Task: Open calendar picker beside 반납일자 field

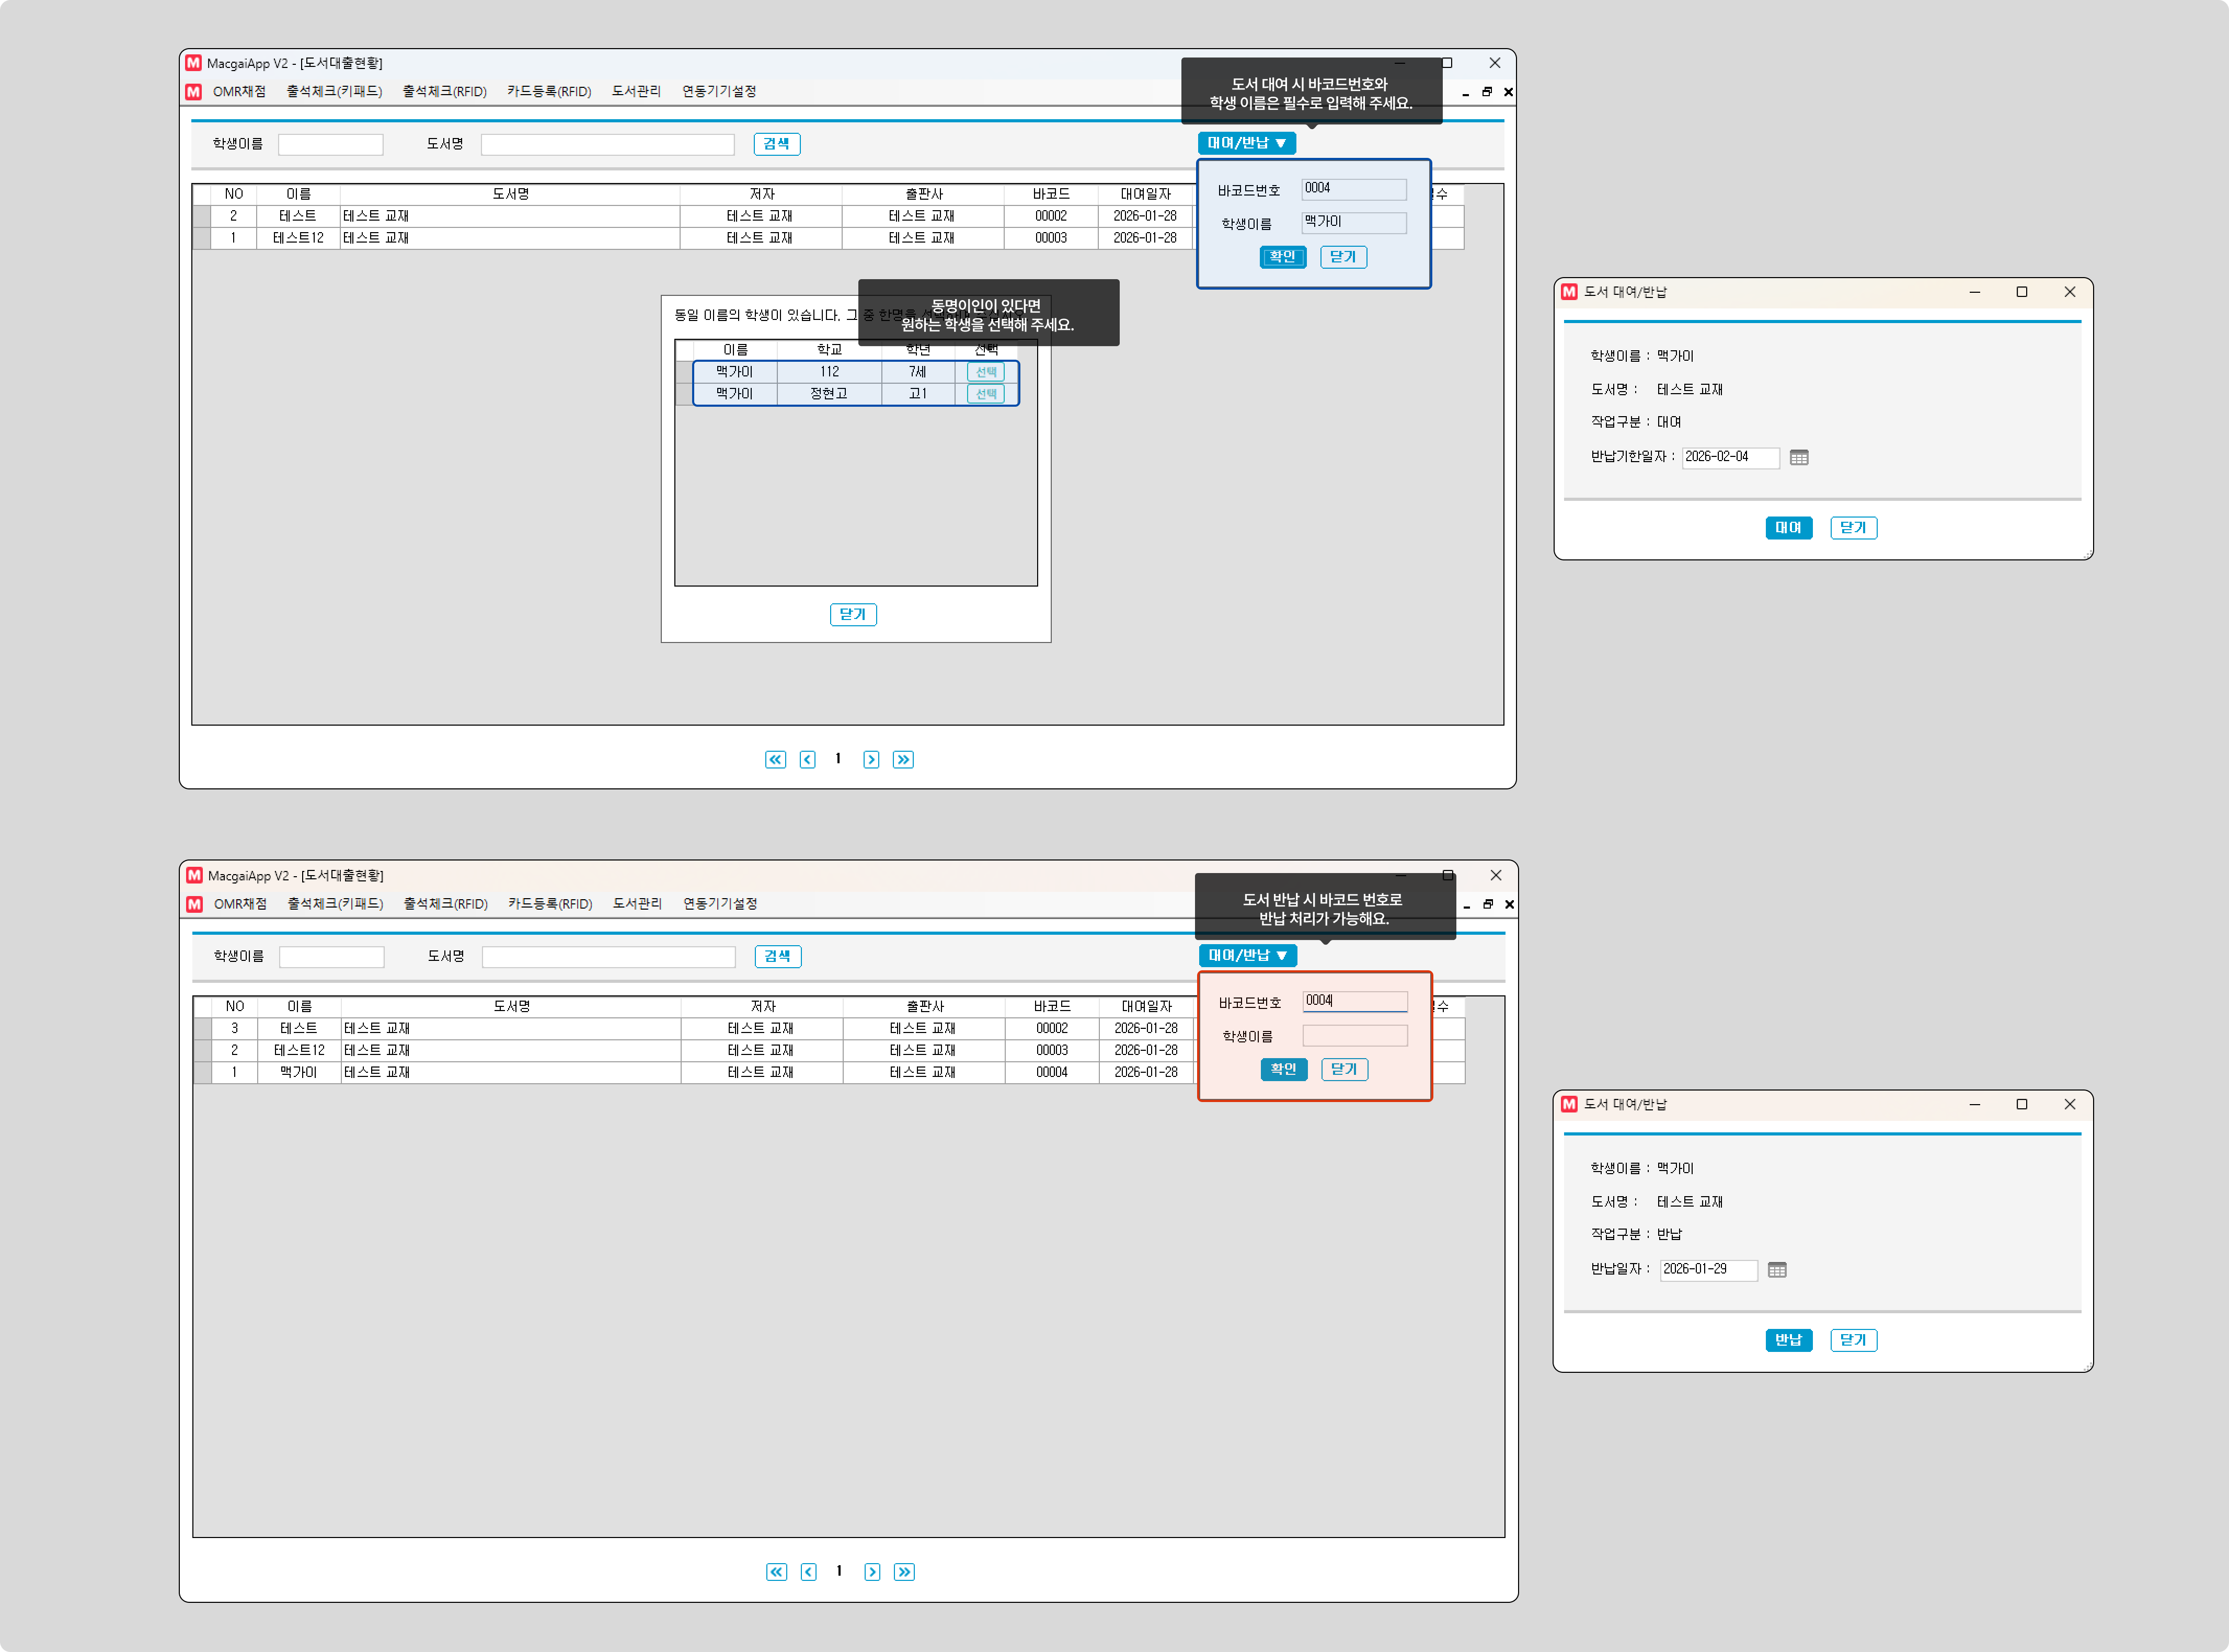Action: (1776, 1269)
